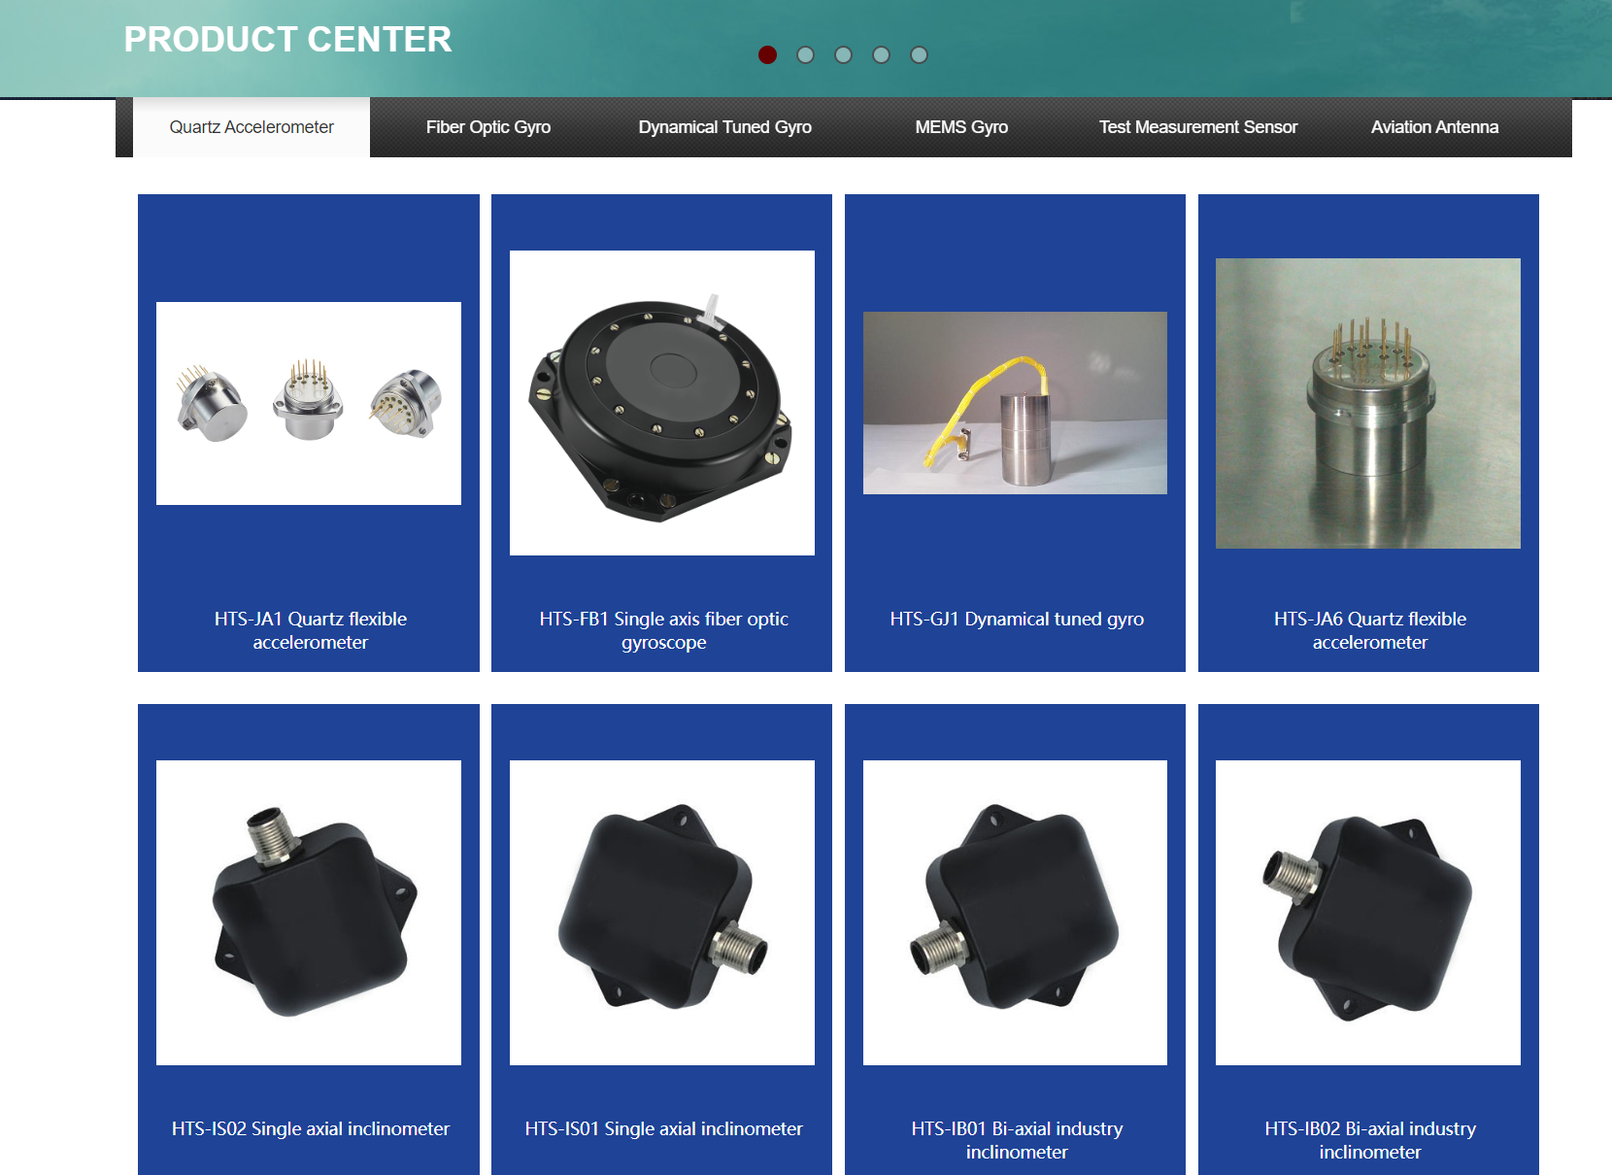Click the HTS-IS01 inclinometer product photo
The width and height of the screenshot is (1612, 1175).
point(661,912)
